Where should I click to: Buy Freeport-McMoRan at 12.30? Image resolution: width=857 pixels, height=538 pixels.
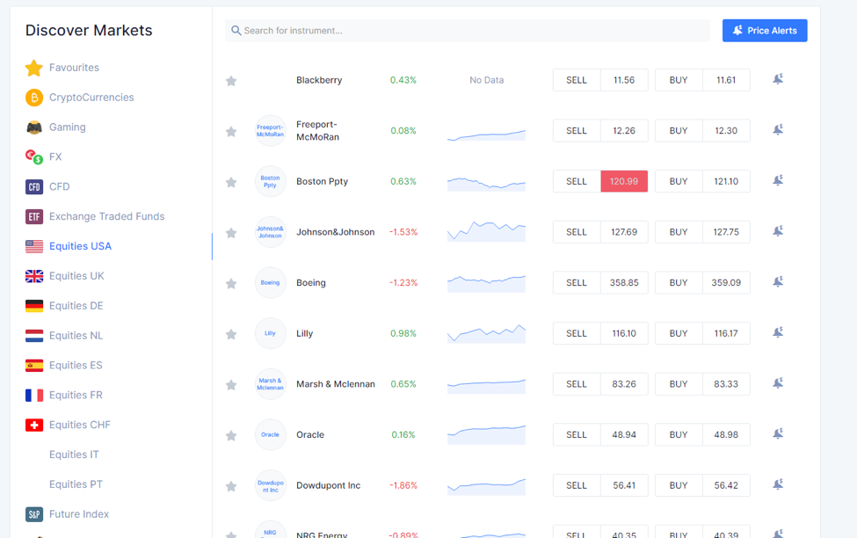[x=702, y=131]
